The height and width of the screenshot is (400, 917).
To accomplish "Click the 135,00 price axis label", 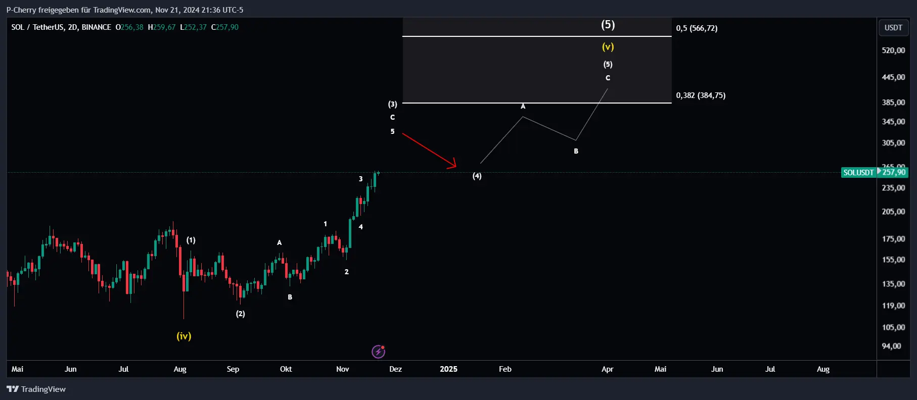I will (x=893, y=284).
